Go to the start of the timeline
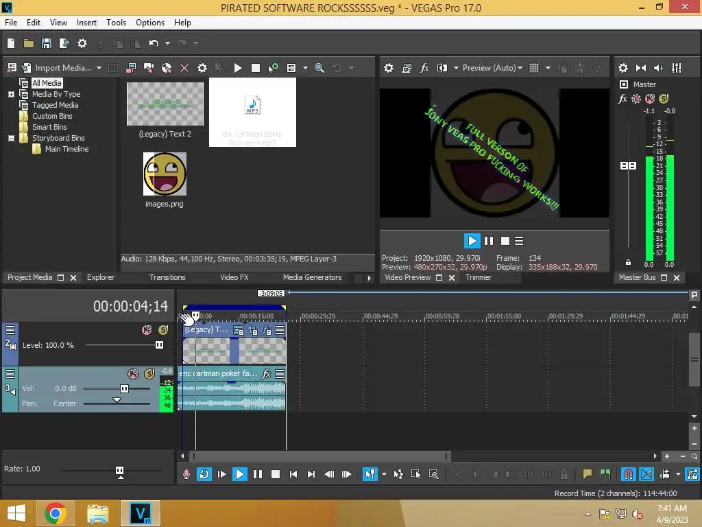 point(293,473)
